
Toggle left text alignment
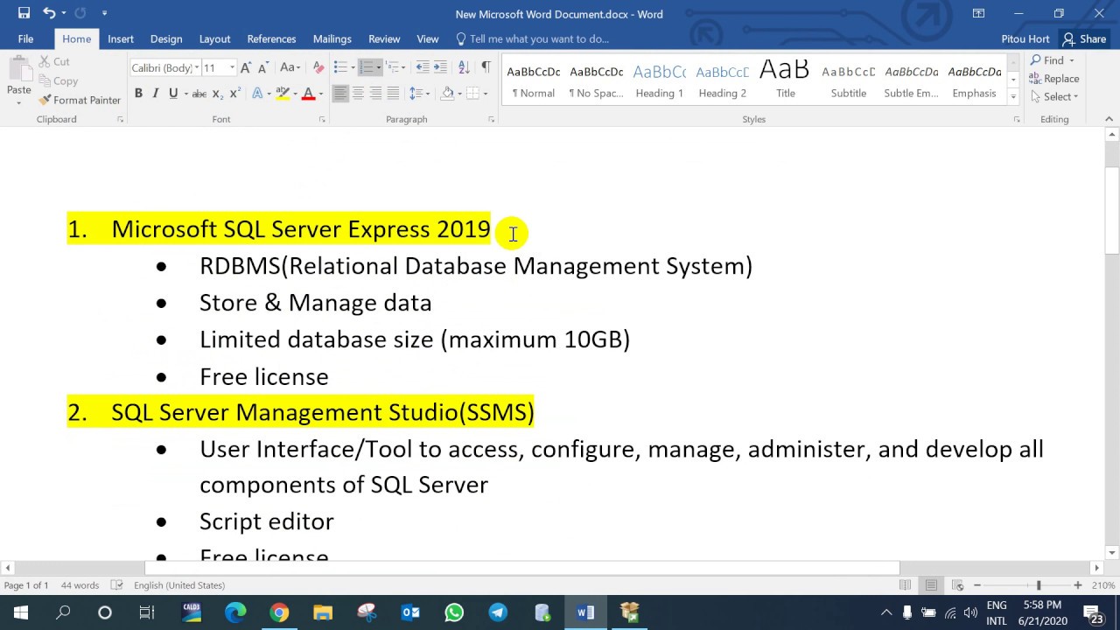pos(340,94)
